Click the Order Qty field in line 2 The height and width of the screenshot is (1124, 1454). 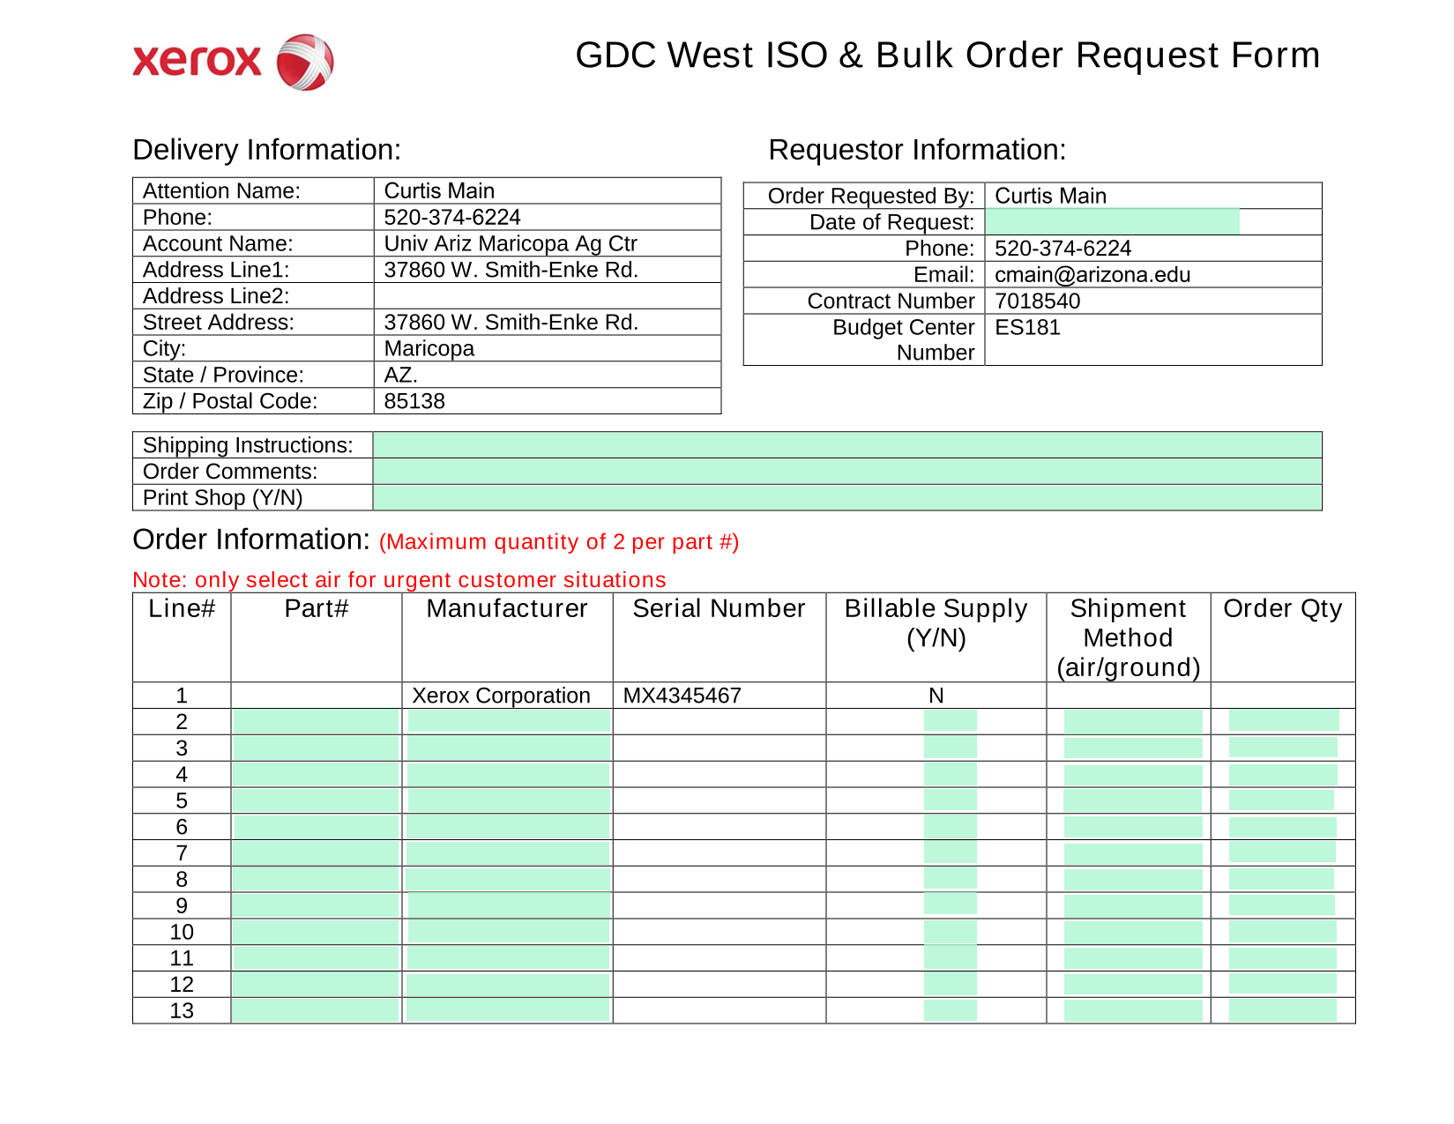tap(1284, 720)
